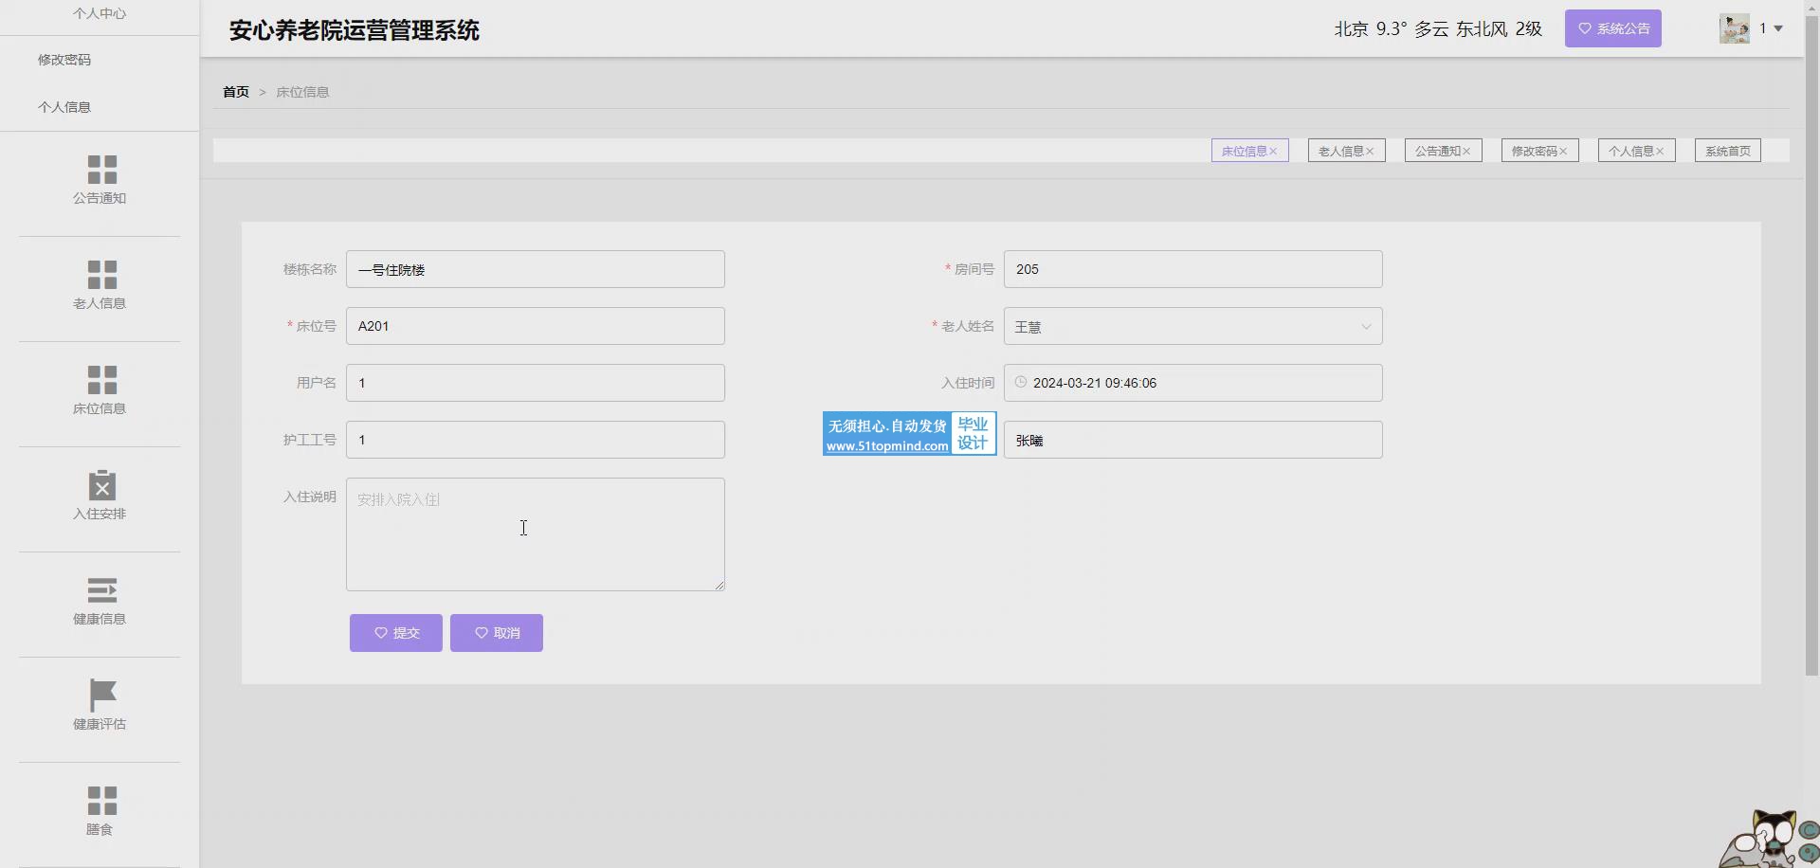Image resolution: width=1820 pixels, height=868 pixels.
Task: Open 修改密码 in the sidebar menu
Action: click(x=64, y=60)
